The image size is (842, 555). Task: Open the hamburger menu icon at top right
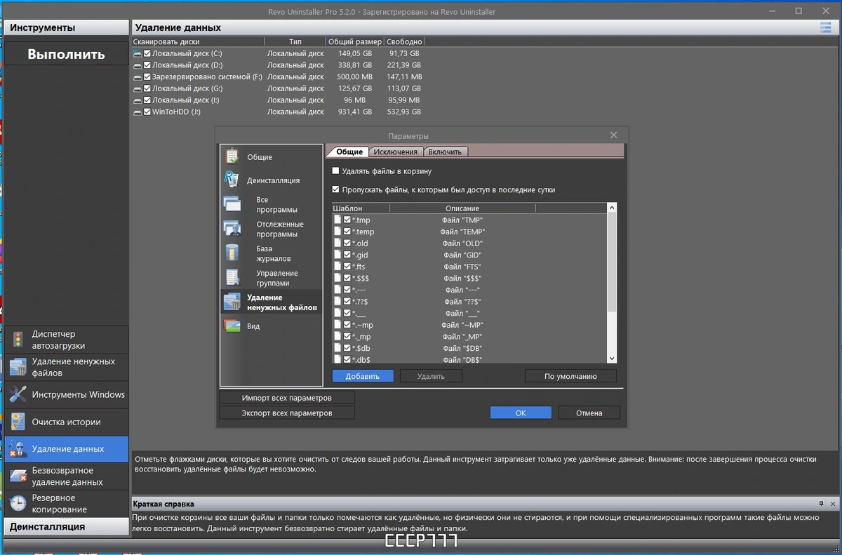826,27
